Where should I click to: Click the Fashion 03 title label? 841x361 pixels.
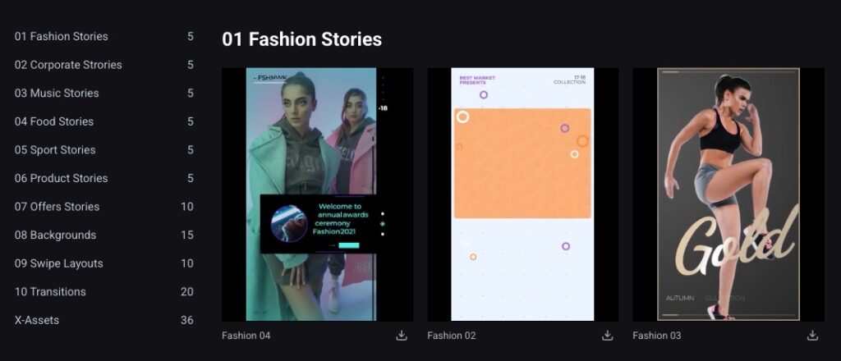click(x=657, y=336)
